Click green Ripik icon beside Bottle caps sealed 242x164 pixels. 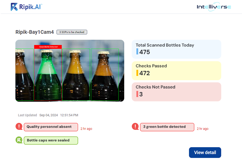pos(19,140)
